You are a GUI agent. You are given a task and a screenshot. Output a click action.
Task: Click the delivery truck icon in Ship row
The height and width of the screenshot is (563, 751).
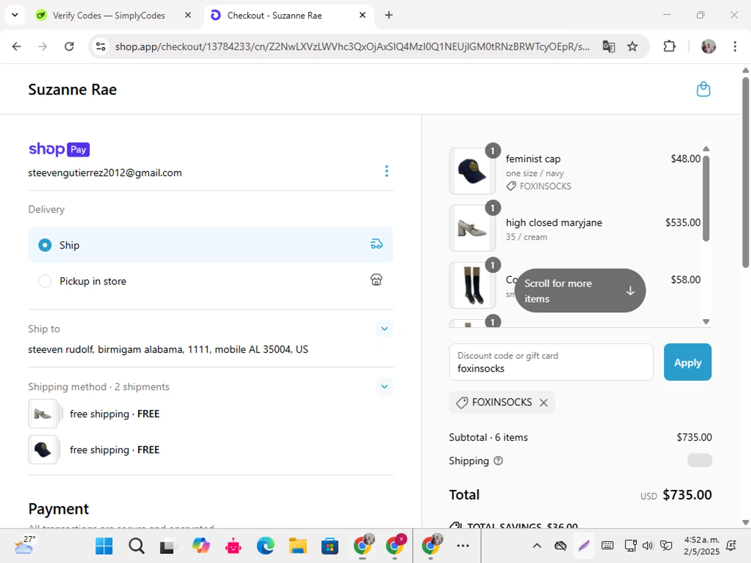tap(377, 244)
